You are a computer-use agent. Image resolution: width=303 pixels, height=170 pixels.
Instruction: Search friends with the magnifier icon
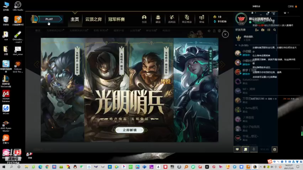(275, 30)
